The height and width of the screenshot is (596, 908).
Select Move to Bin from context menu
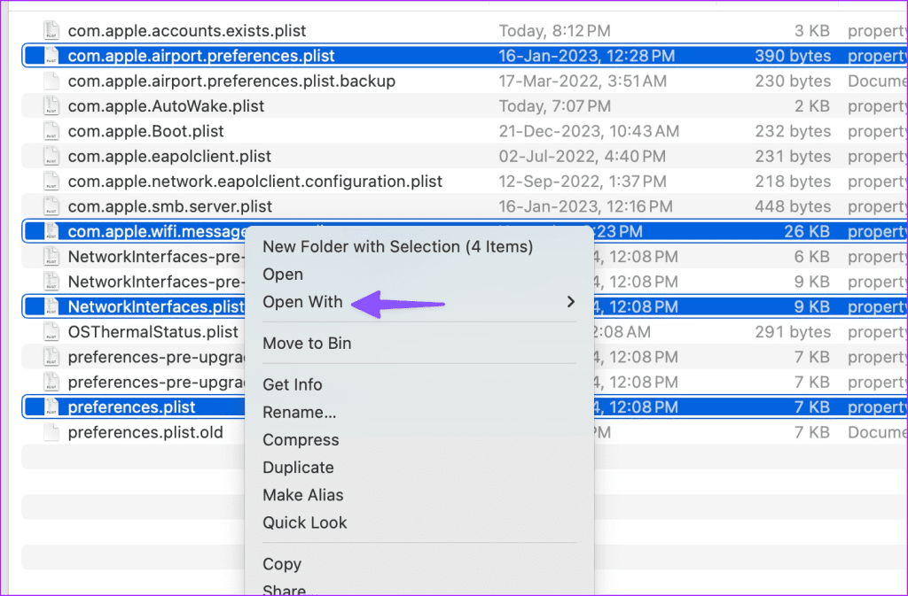tap(307, 344)
